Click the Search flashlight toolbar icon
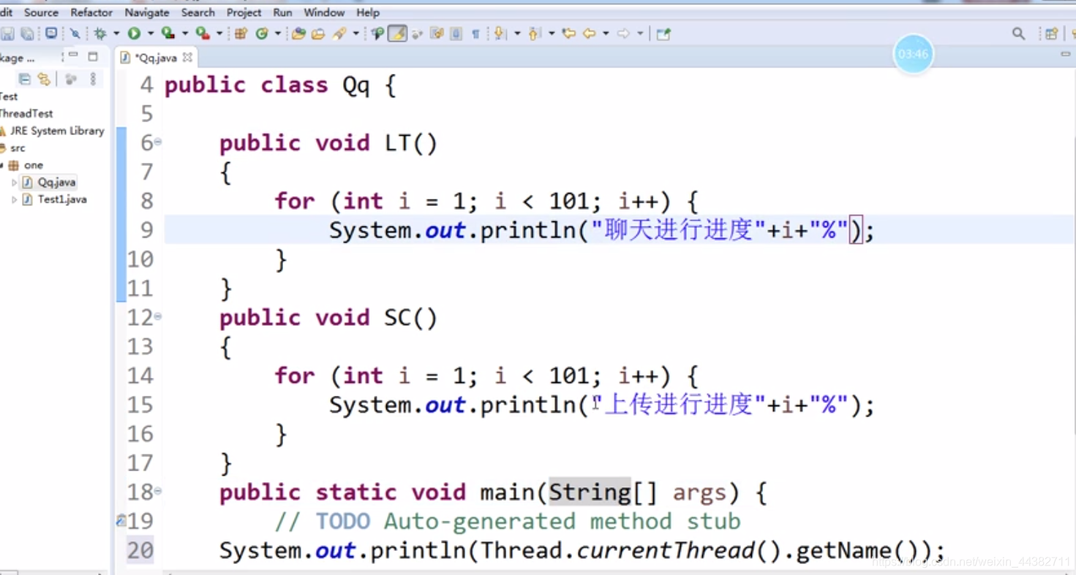 [339, 34]
